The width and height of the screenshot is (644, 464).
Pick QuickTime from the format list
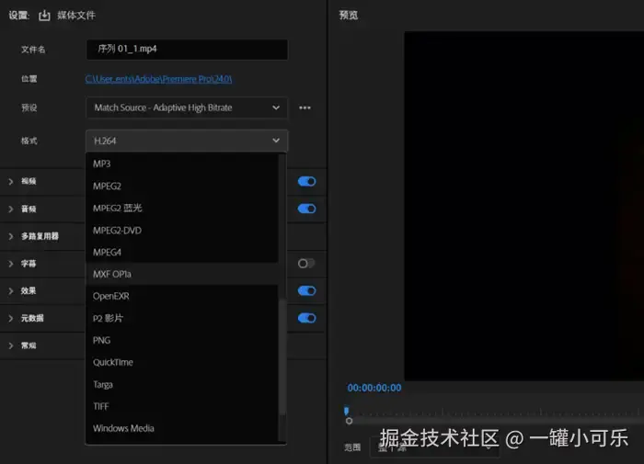point(182,362)
